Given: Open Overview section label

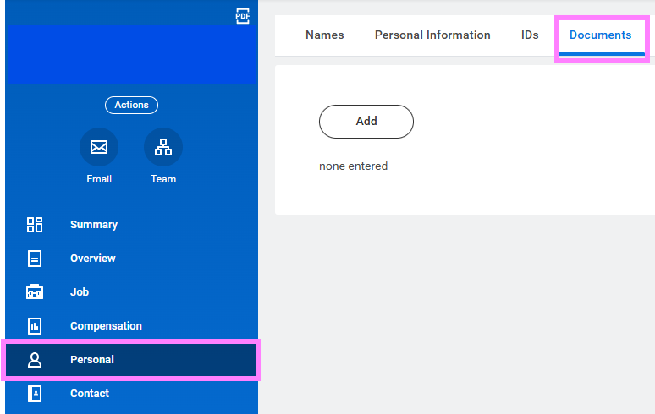Looking at the screenshot, I should pyautogui.click(x=93, y=259).
